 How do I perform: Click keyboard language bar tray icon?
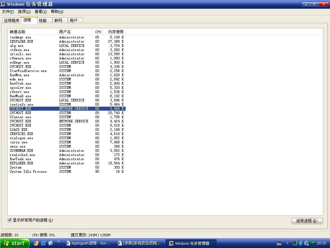(279, 243)
